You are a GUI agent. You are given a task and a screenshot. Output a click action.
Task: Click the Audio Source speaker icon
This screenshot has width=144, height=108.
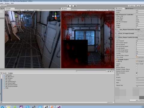117,59
